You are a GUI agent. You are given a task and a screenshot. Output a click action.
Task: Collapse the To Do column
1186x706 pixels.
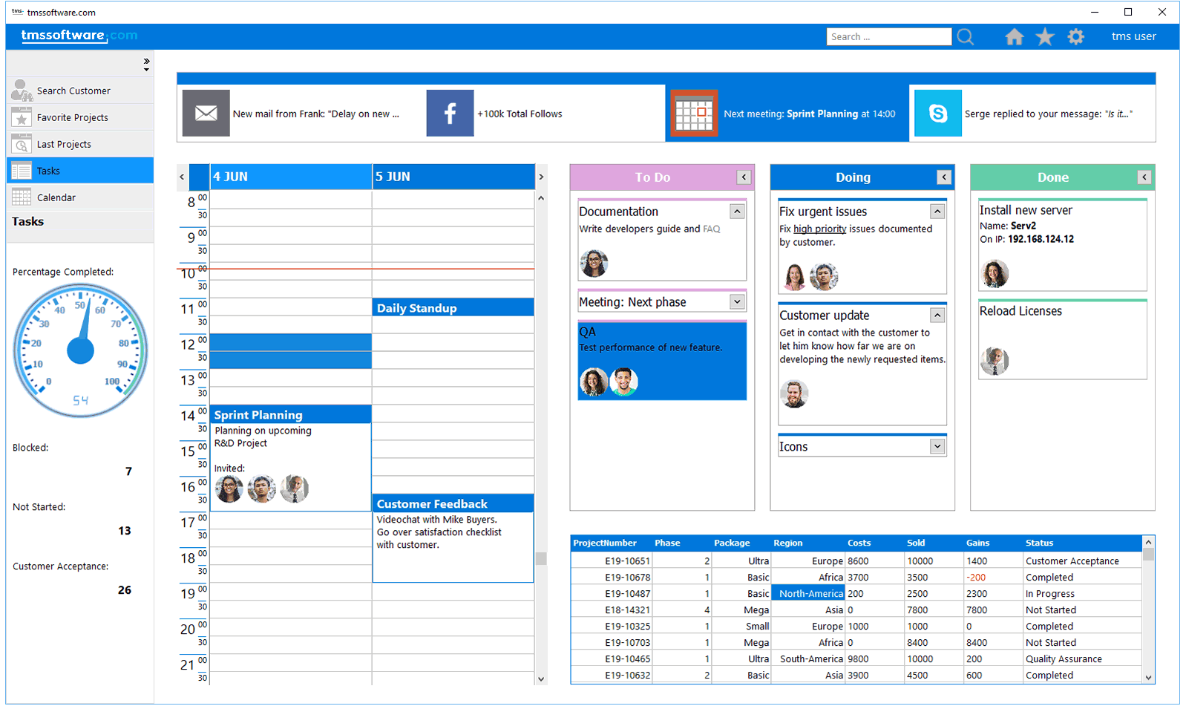[x=744, y=177]
